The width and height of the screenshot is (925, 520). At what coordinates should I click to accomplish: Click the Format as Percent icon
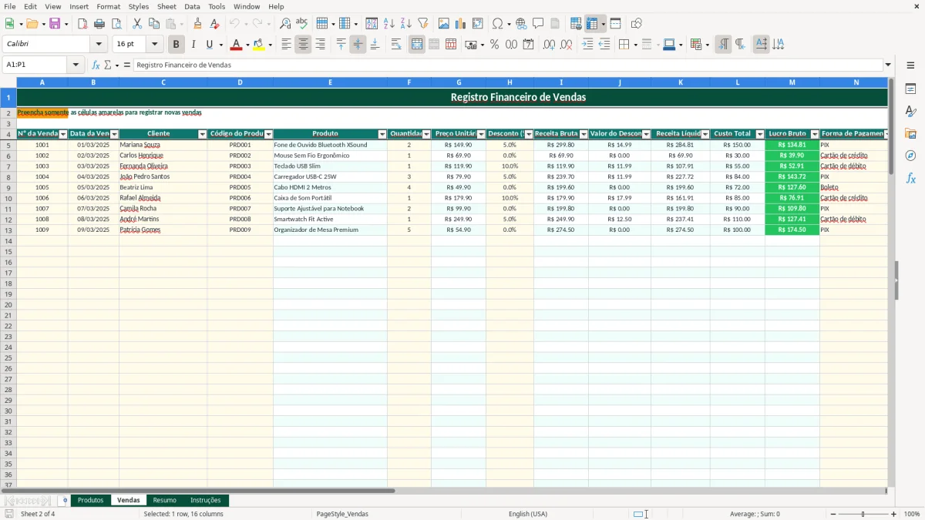[494, 45]
